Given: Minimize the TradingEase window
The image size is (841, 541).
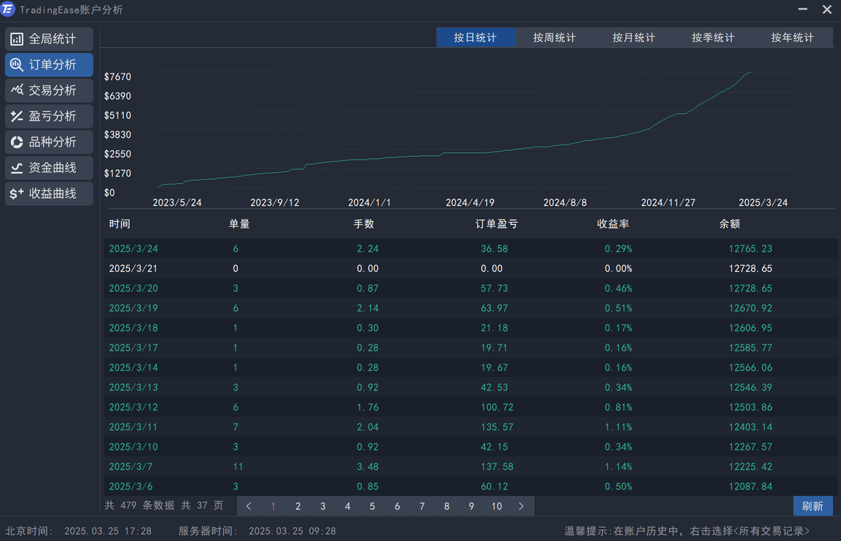Looking at the screenshot, I should [803, 10].
